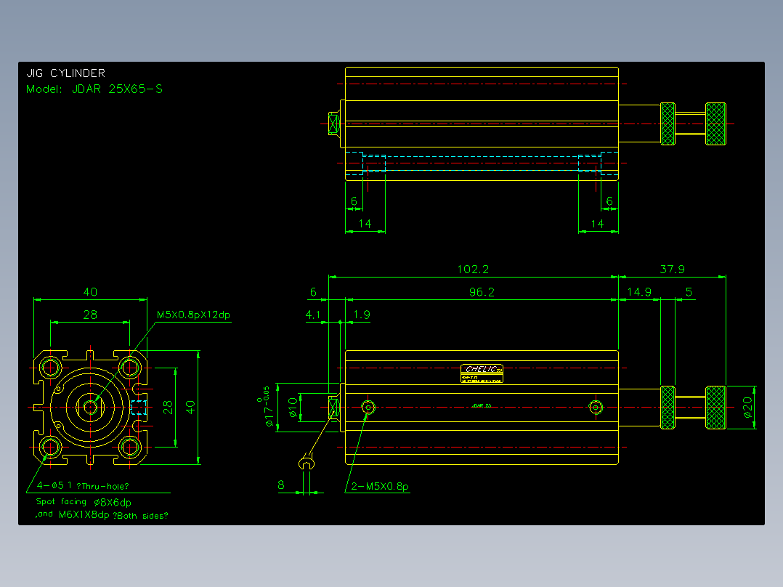783x587 pixels.
Task: Select the 102.2 overall length dimension
Action: tap(473, 270)
